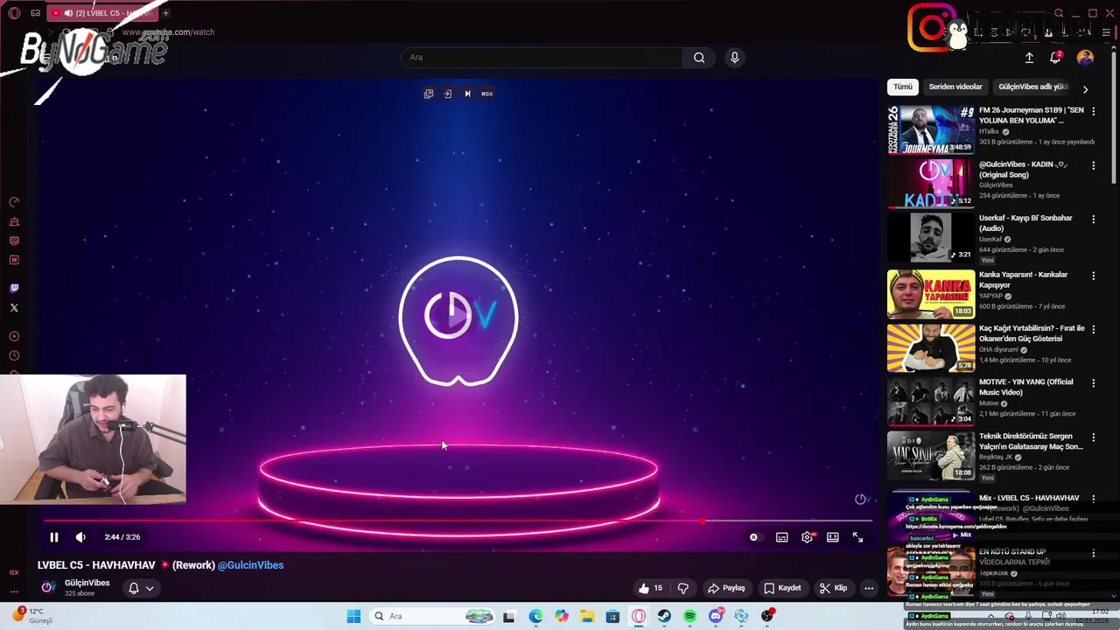Click the Kaydet save button

pyautogui.click(x=782, y=588)
